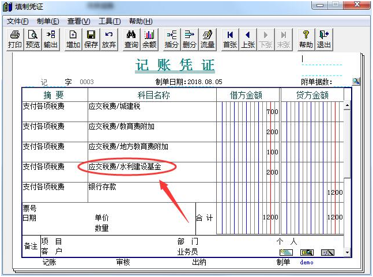Click debit total 1200 in 合计 row
373x277 pixels.
[x=248, y=217]
